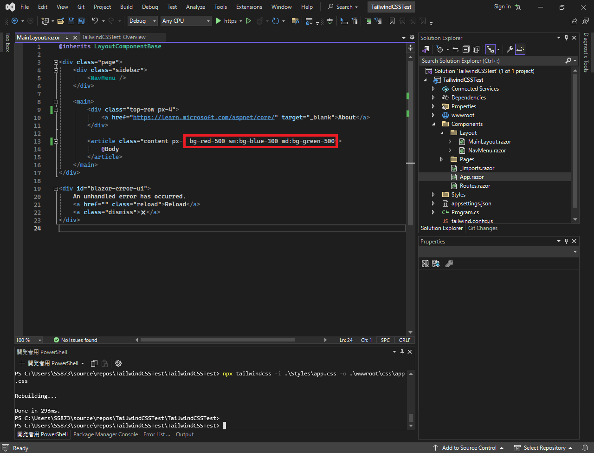Expand the Pages folder in Solution Explorer
This screenshot has width=594, height=453.
(441, 159)
